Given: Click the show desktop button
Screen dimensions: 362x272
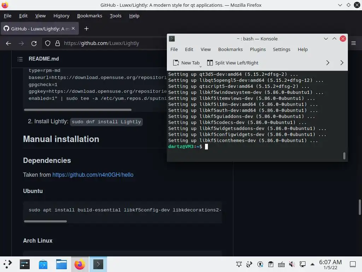Looking at the screenshot, I should 353,264.
